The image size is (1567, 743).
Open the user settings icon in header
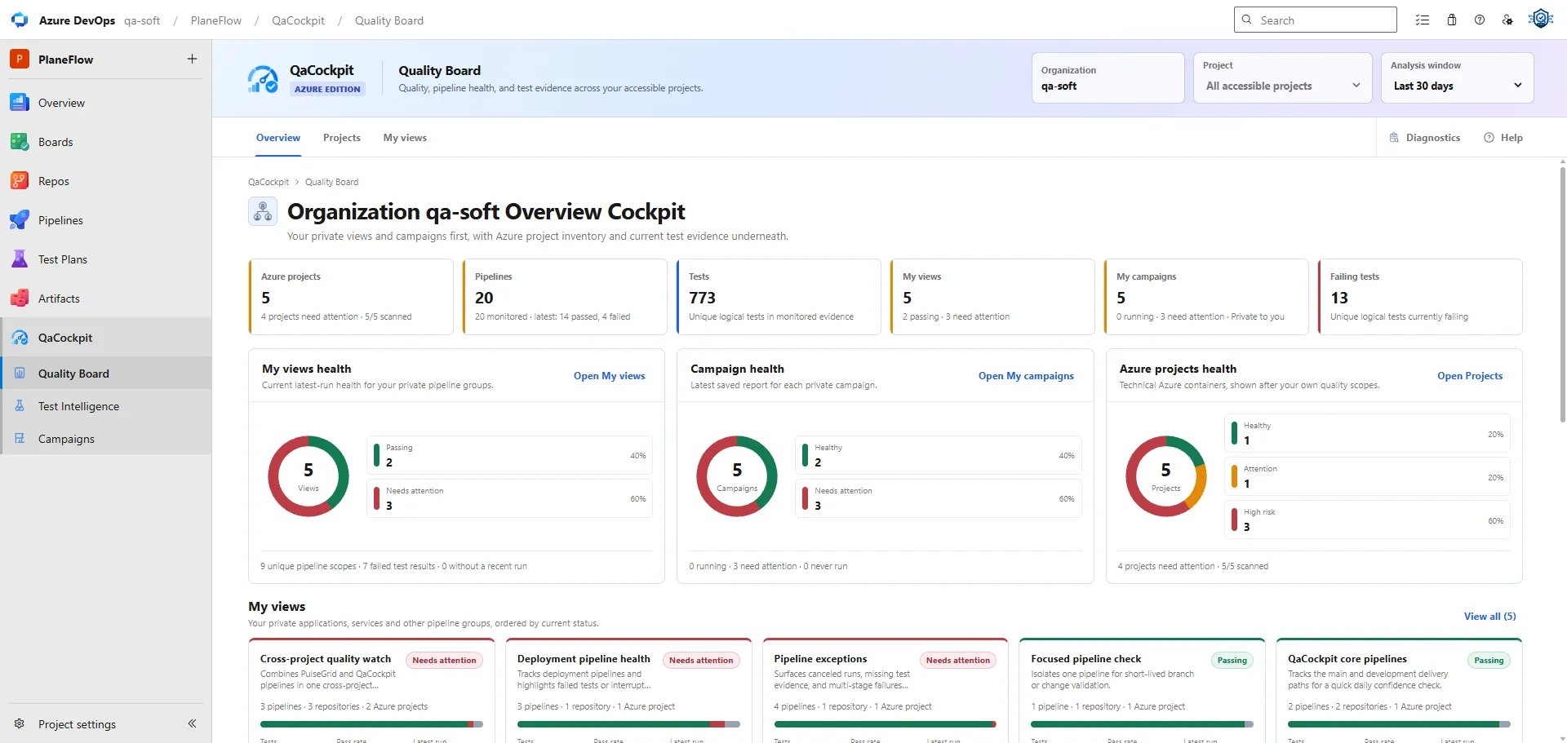(1507, 20)
